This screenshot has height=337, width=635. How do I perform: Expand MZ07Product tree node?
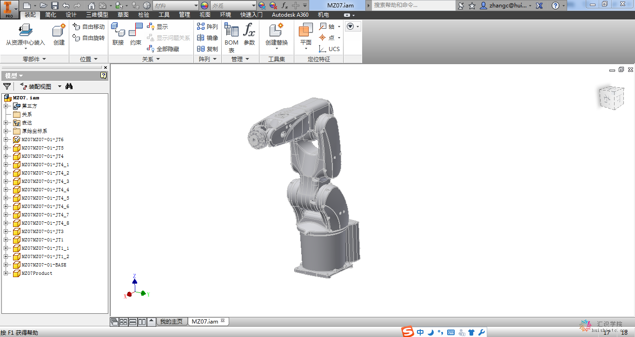click(x=6, y=273)
